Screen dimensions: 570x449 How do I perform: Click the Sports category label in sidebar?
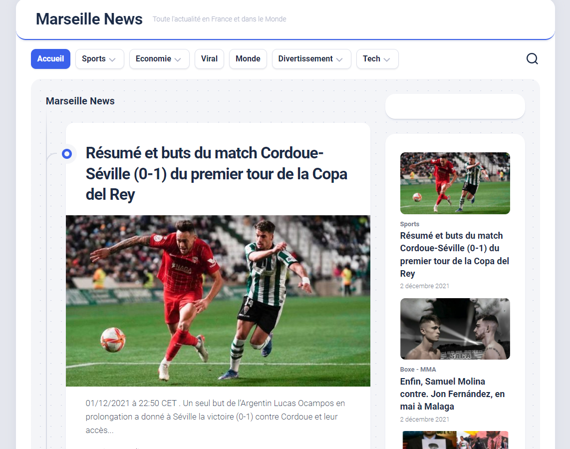coord(410,224)
